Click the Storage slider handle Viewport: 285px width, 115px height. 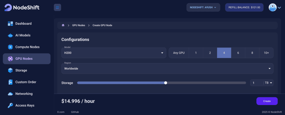pyautogui.click(x=165, y=83)
